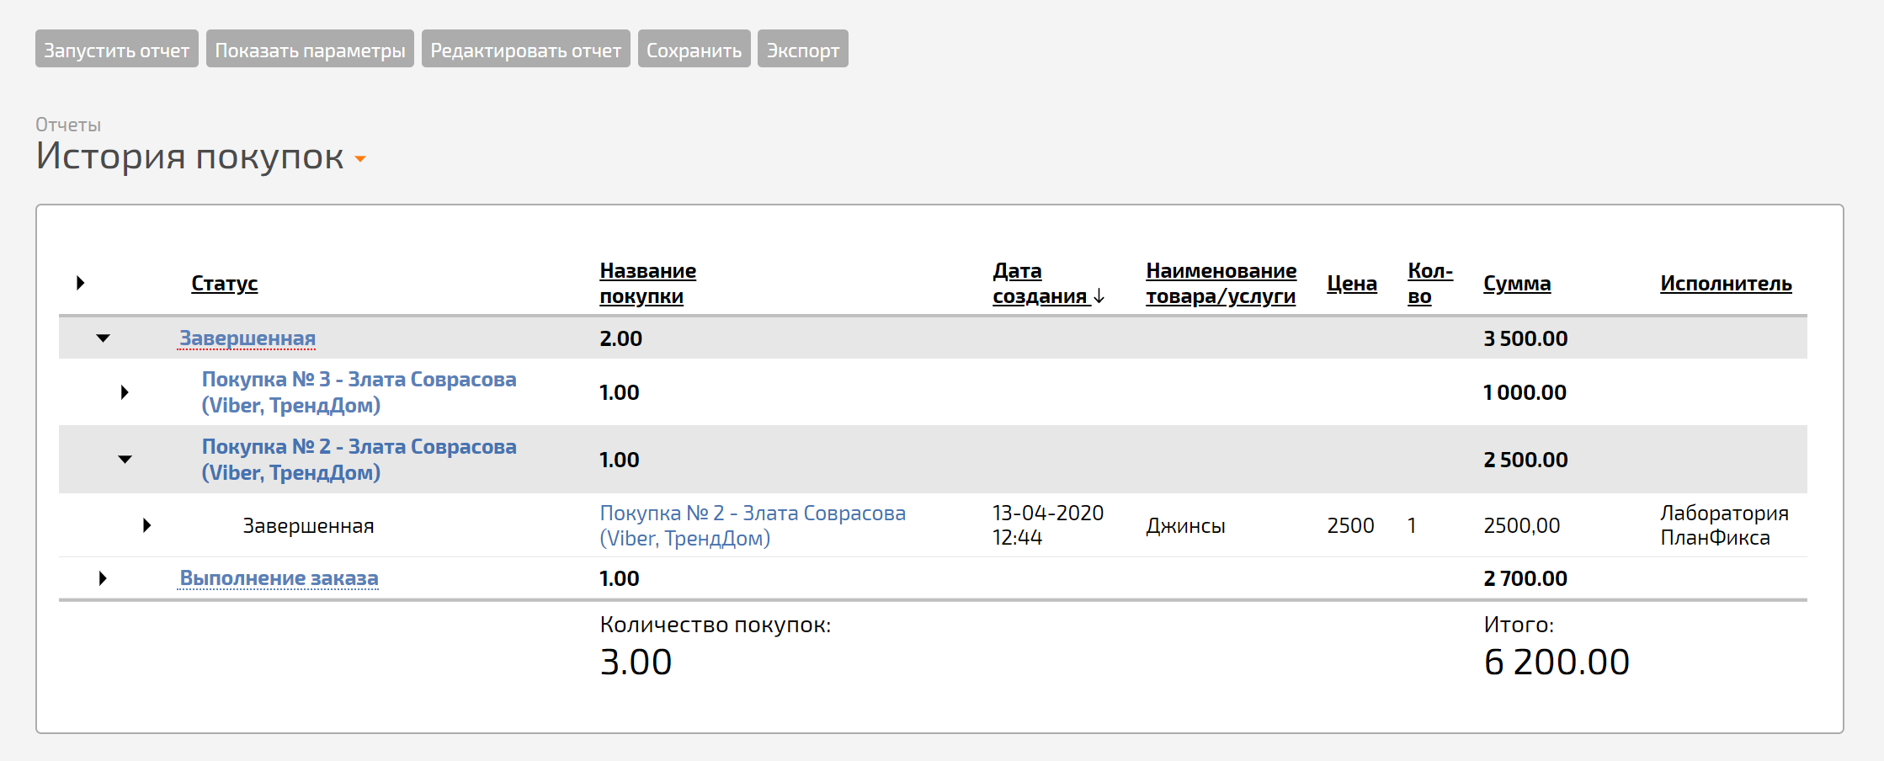The width and height of the screenshot is (1884, 761).
Task: Save report with Сохранить button
Action: tap(694, 49)
